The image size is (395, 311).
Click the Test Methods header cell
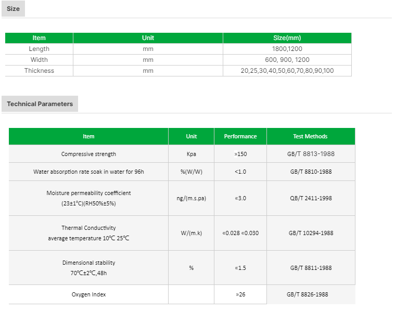311,136
